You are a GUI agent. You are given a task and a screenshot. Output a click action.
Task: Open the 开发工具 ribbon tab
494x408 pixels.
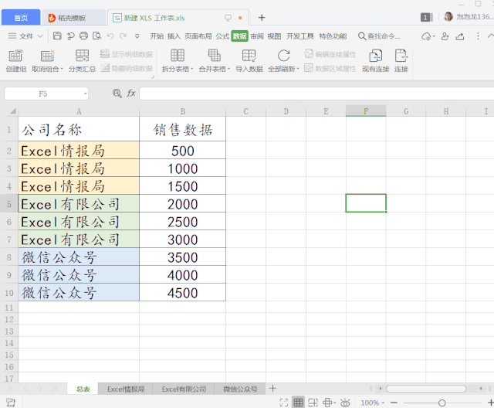(300, 36)
